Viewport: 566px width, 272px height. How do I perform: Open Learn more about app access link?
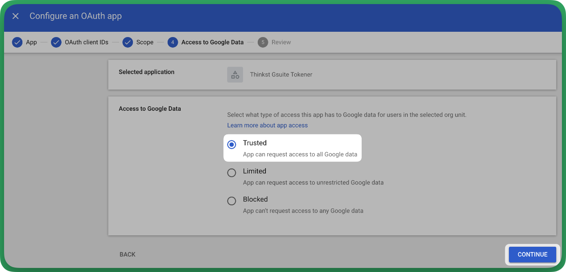tap(268, 125)
